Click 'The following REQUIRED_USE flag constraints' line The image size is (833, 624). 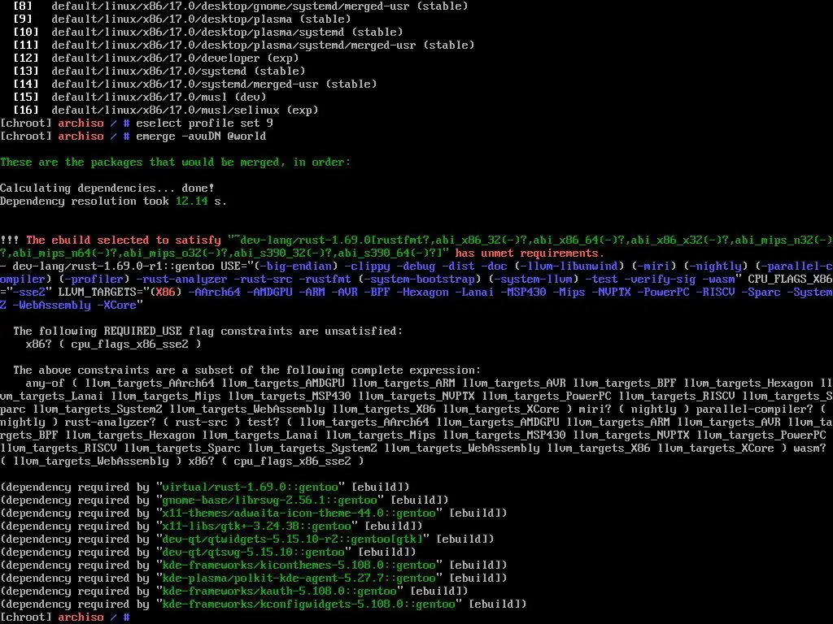click(208, 331)
